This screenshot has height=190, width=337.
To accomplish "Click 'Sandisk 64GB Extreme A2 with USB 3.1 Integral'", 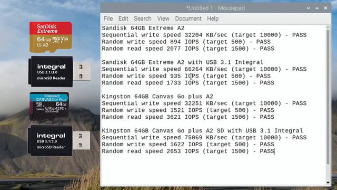I will point(183,62).
